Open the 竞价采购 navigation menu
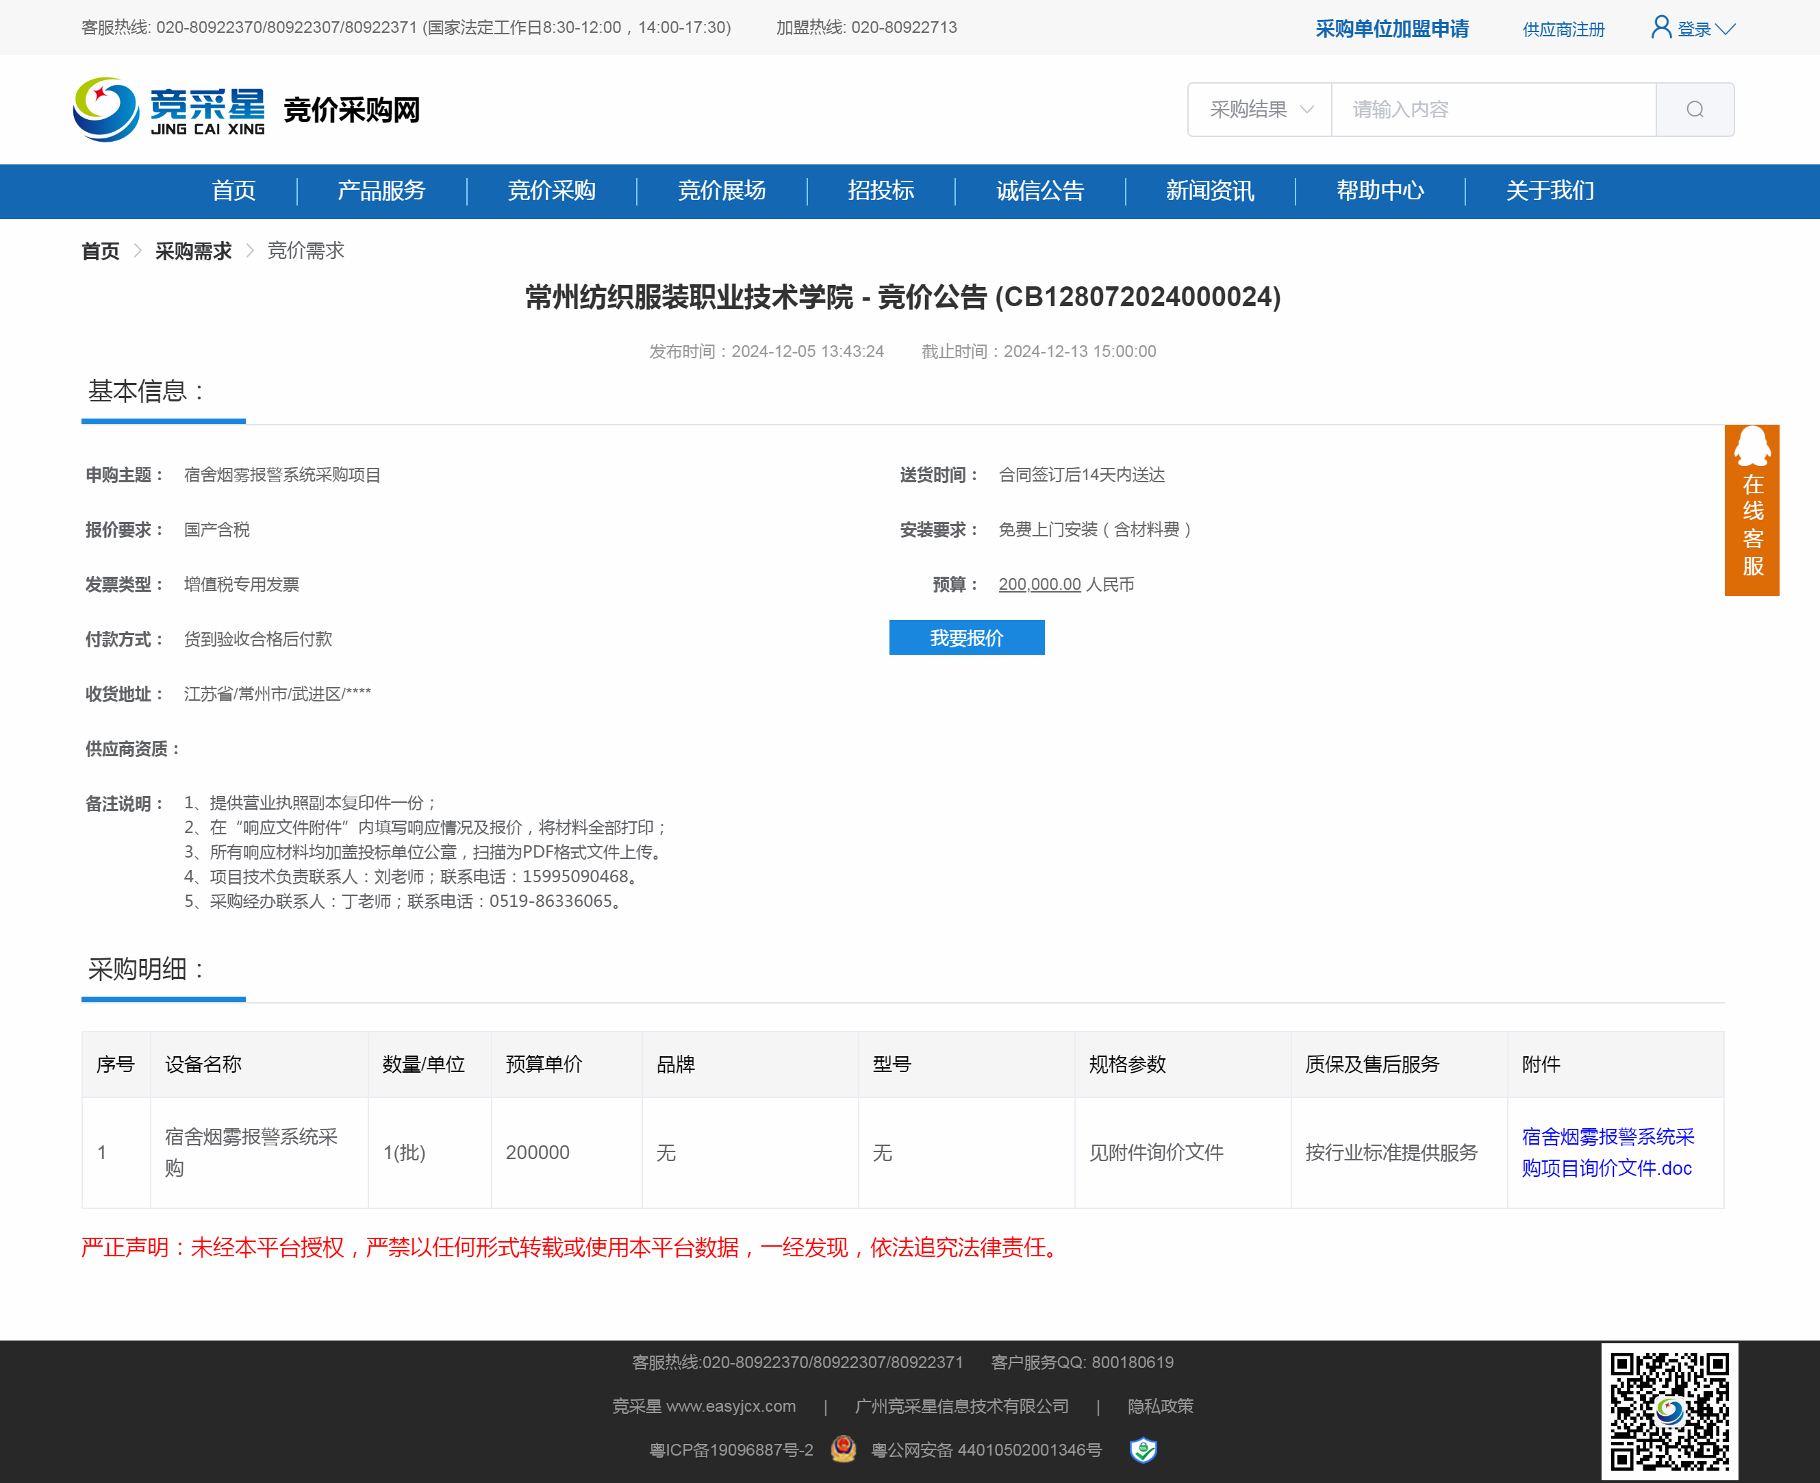 click(x=552, y=190)
